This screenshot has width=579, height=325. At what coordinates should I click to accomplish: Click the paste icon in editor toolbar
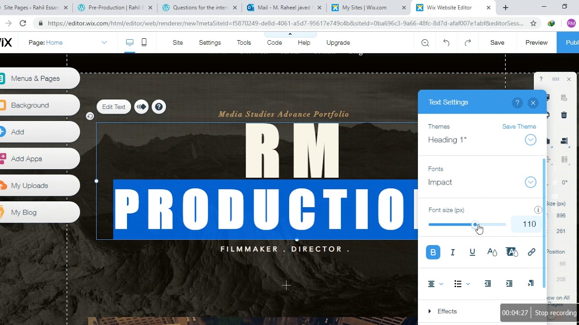click(x=564, y=97)
